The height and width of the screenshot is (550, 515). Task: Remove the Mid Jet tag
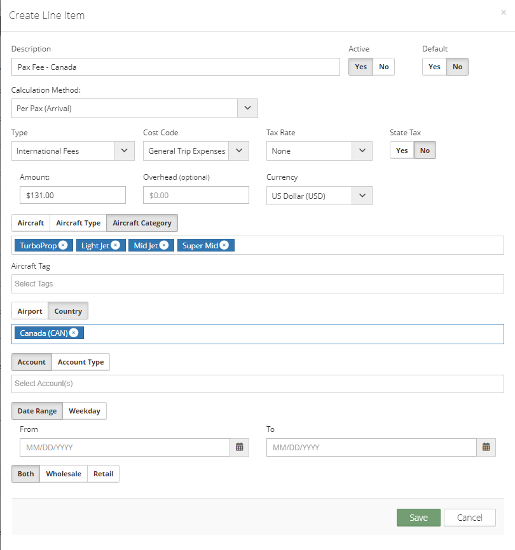[x=164, y=245]
